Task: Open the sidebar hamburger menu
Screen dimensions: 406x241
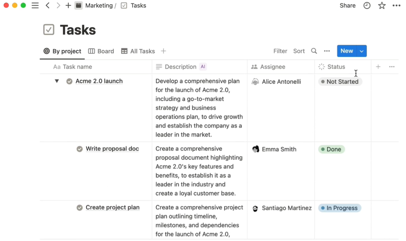Action: pos(35,5)
